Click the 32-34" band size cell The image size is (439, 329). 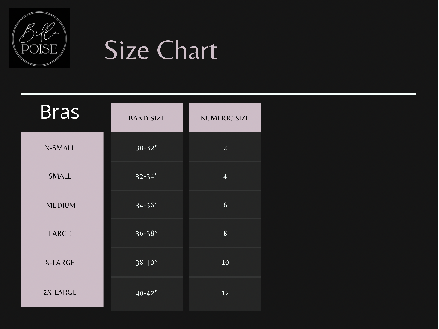point(146,176)
